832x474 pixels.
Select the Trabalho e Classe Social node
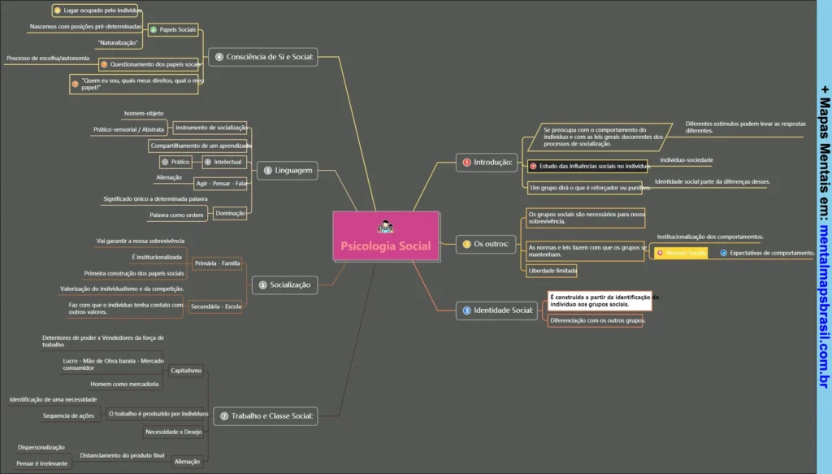pos(265,415)
